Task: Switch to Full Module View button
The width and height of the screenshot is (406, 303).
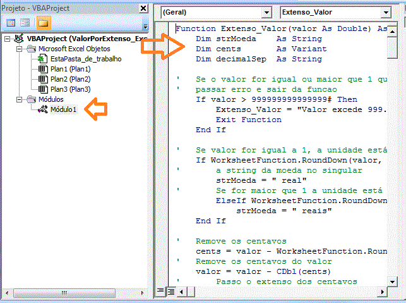Action: pos(170,292)
